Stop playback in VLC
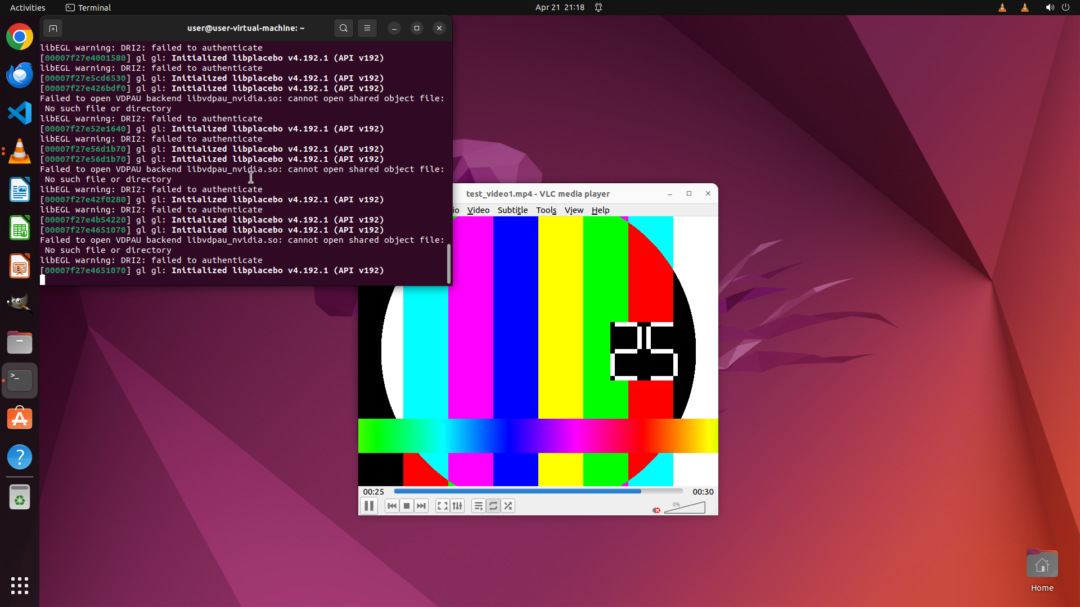This screenshot has width=1080, height=607. pyautogui.click(x=407, y=506)
